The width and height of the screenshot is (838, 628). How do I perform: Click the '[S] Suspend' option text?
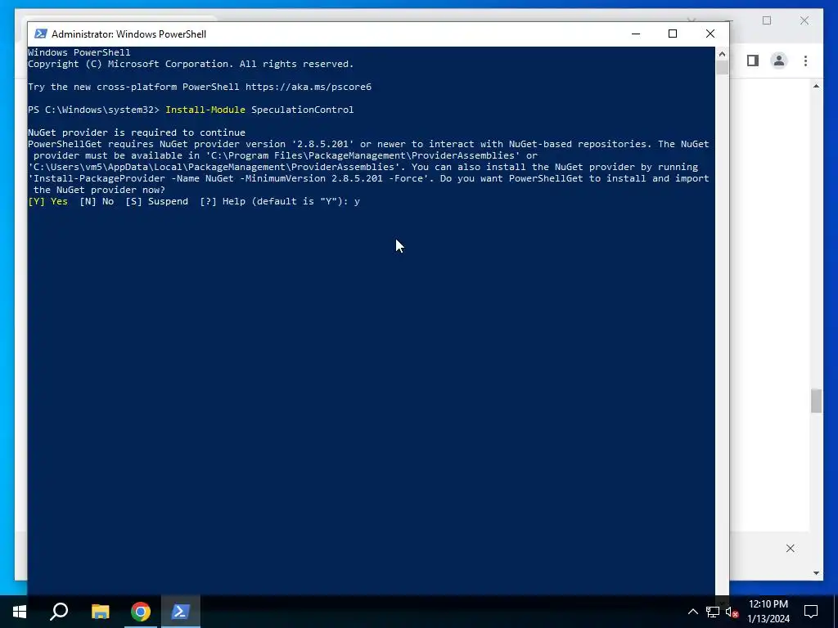[x=156, y=201]
